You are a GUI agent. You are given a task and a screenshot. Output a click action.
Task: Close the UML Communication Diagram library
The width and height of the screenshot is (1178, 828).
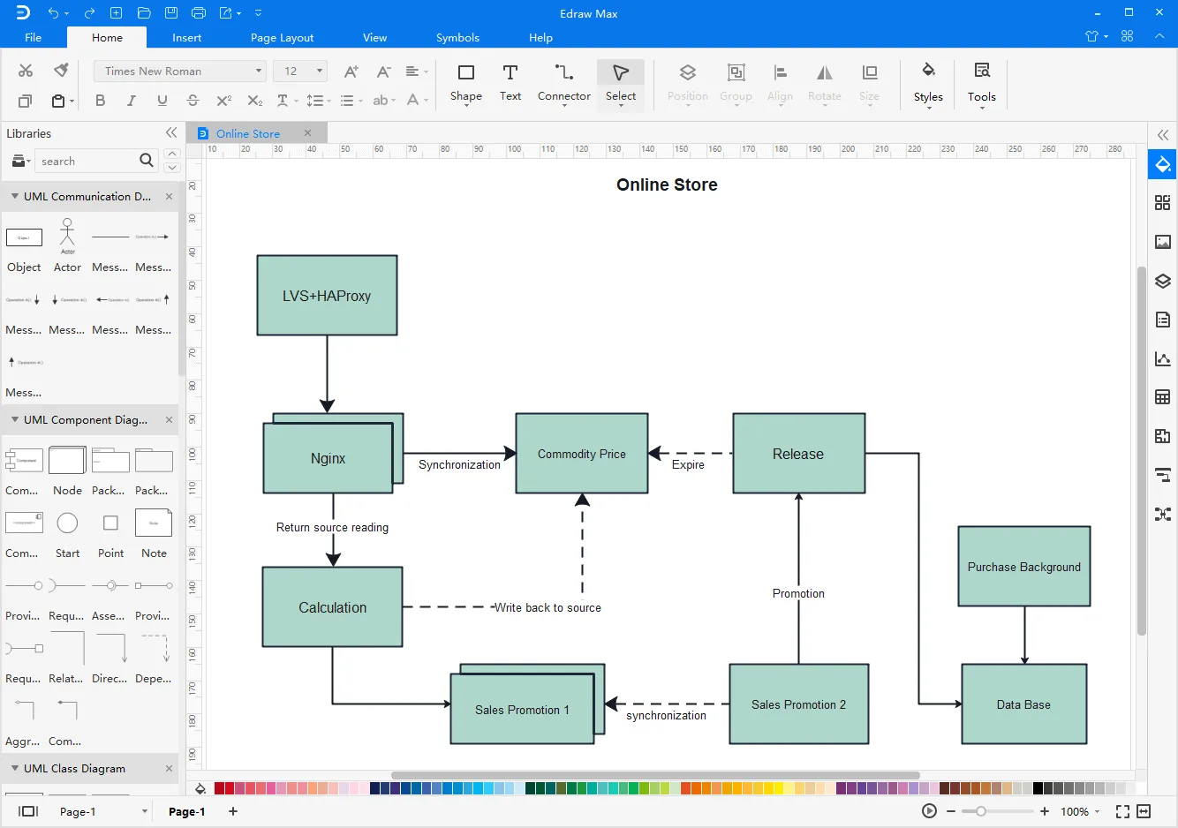169,196
